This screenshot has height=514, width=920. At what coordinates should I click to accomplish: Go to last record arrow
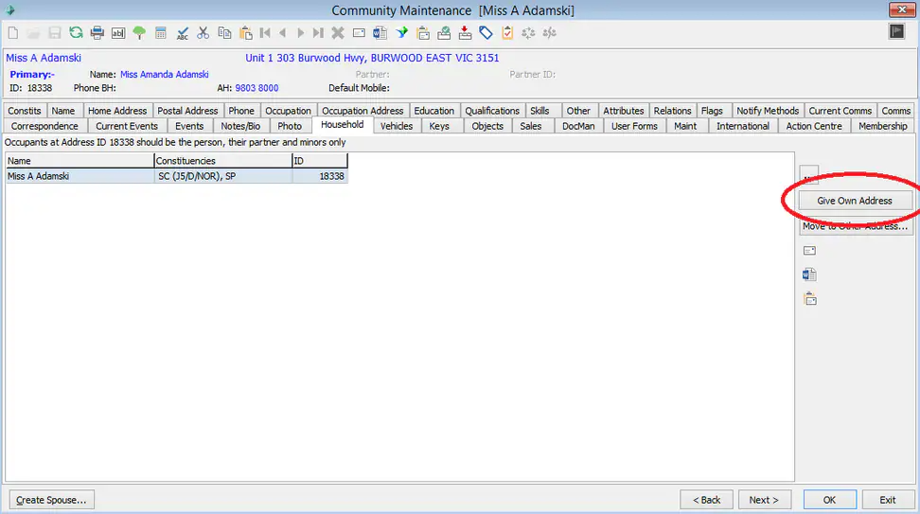click(x=318, y=33)
